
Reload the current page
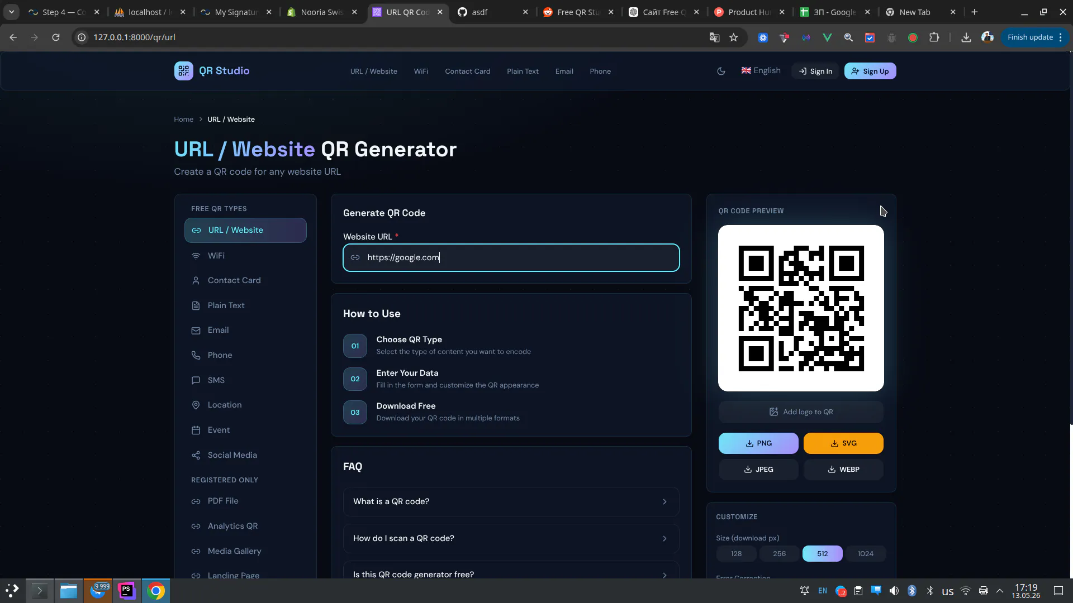pos(56,37)
